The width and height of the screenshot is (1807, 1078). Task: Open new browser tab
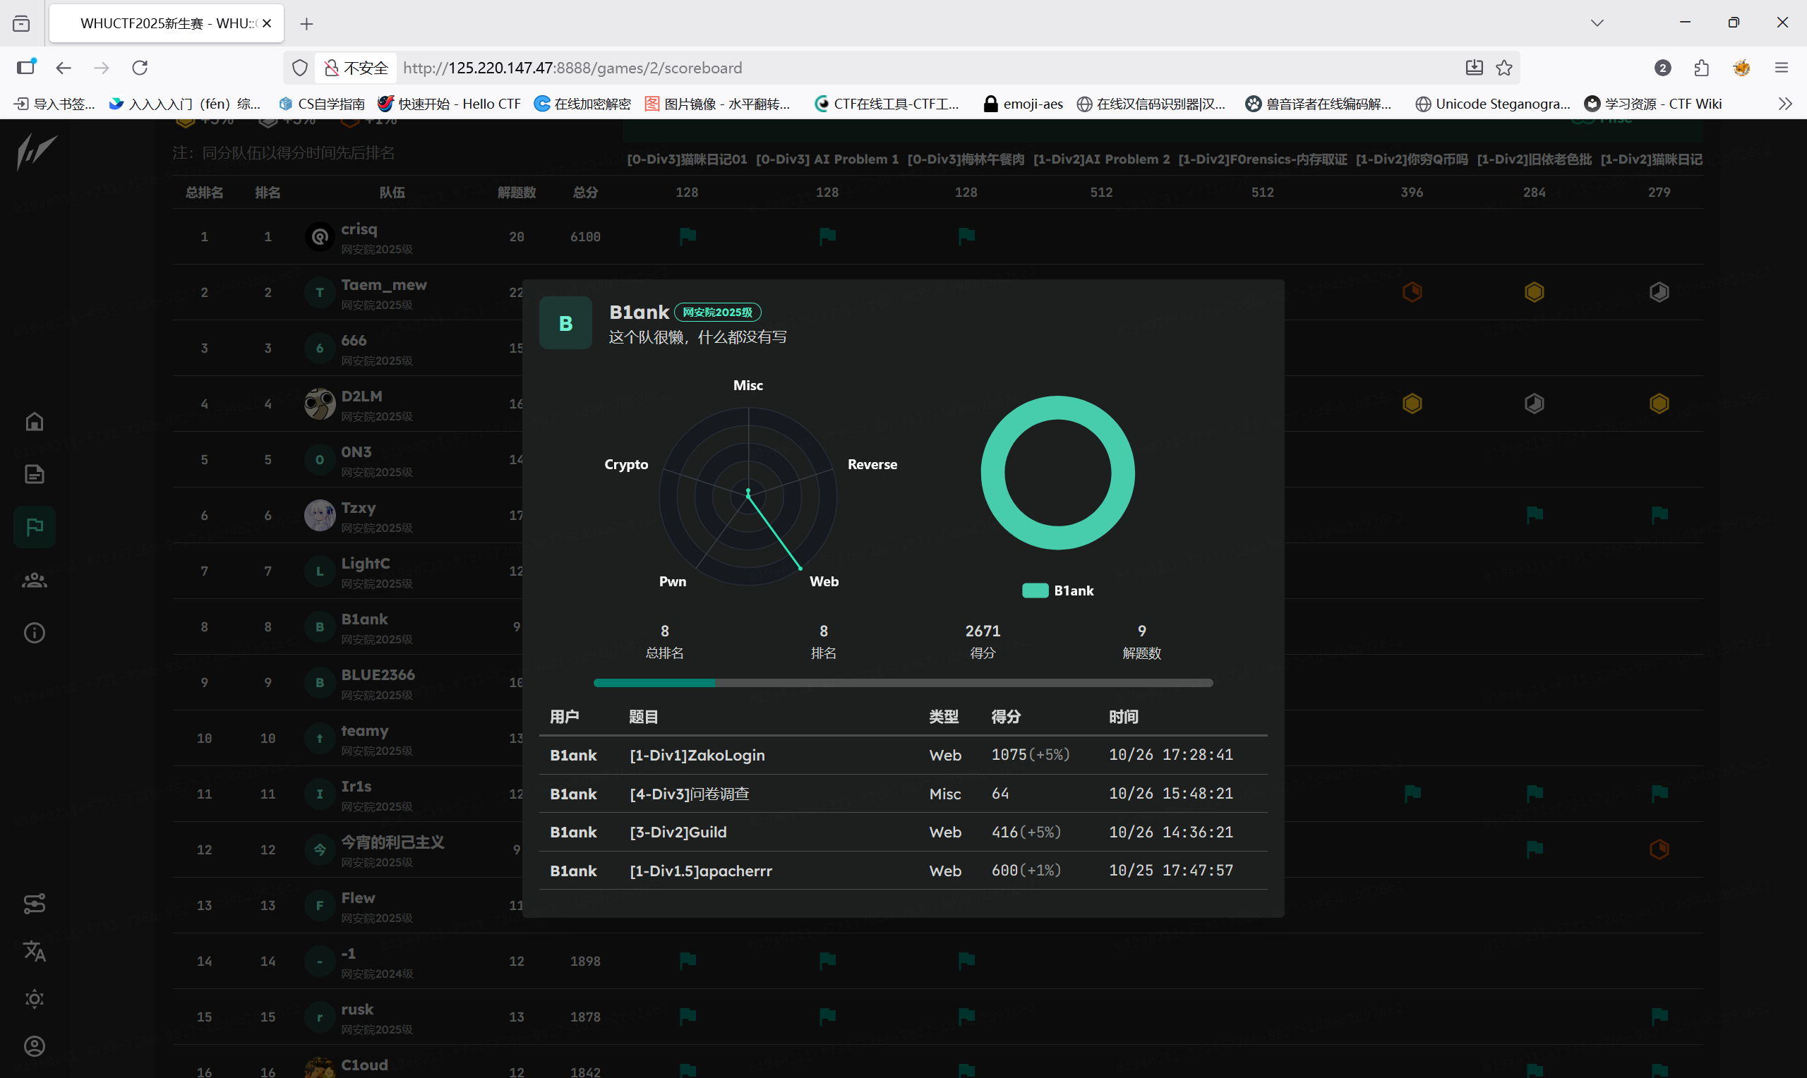click(x=306, y=24)
